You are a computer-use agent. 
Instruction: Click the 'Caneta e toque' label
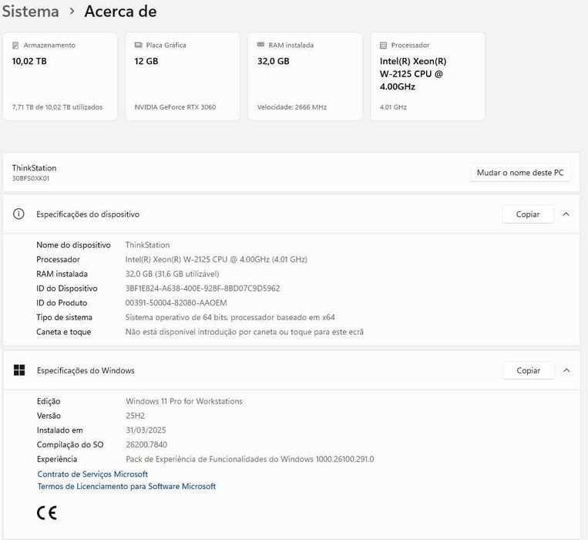click(x=64, y=332)
